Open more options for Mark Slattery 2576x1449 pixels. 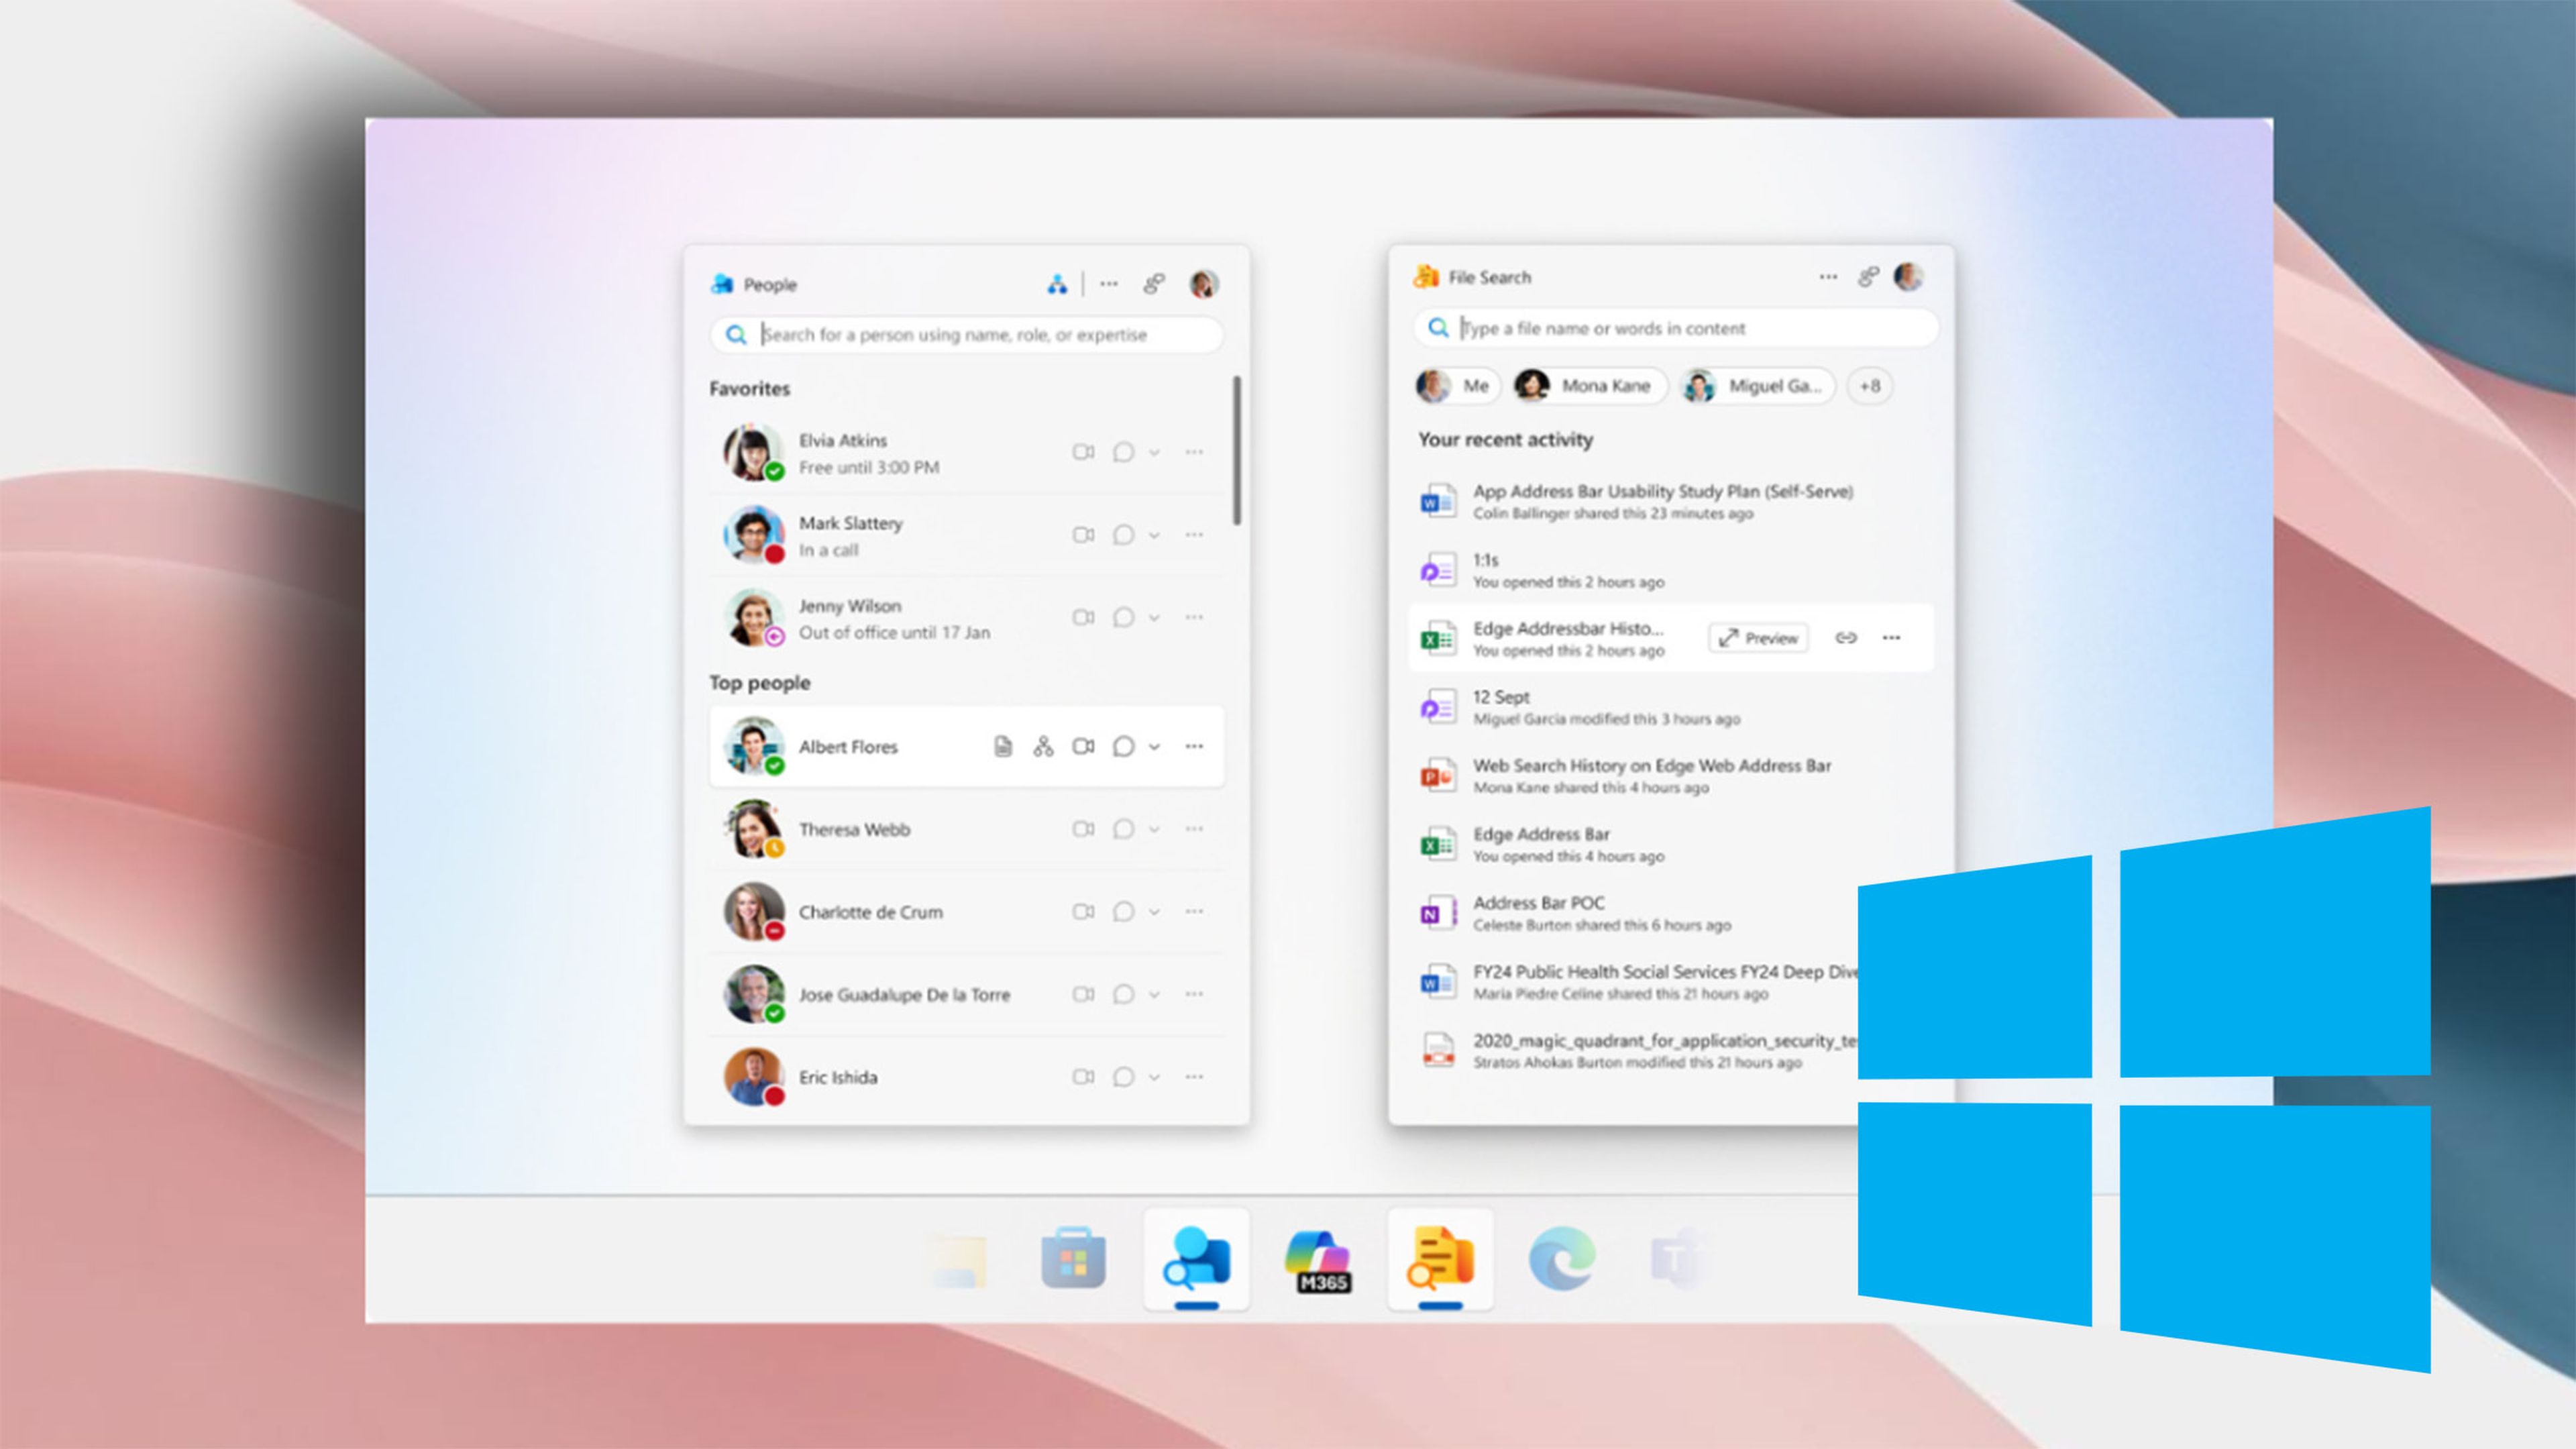pos(1194,535)
